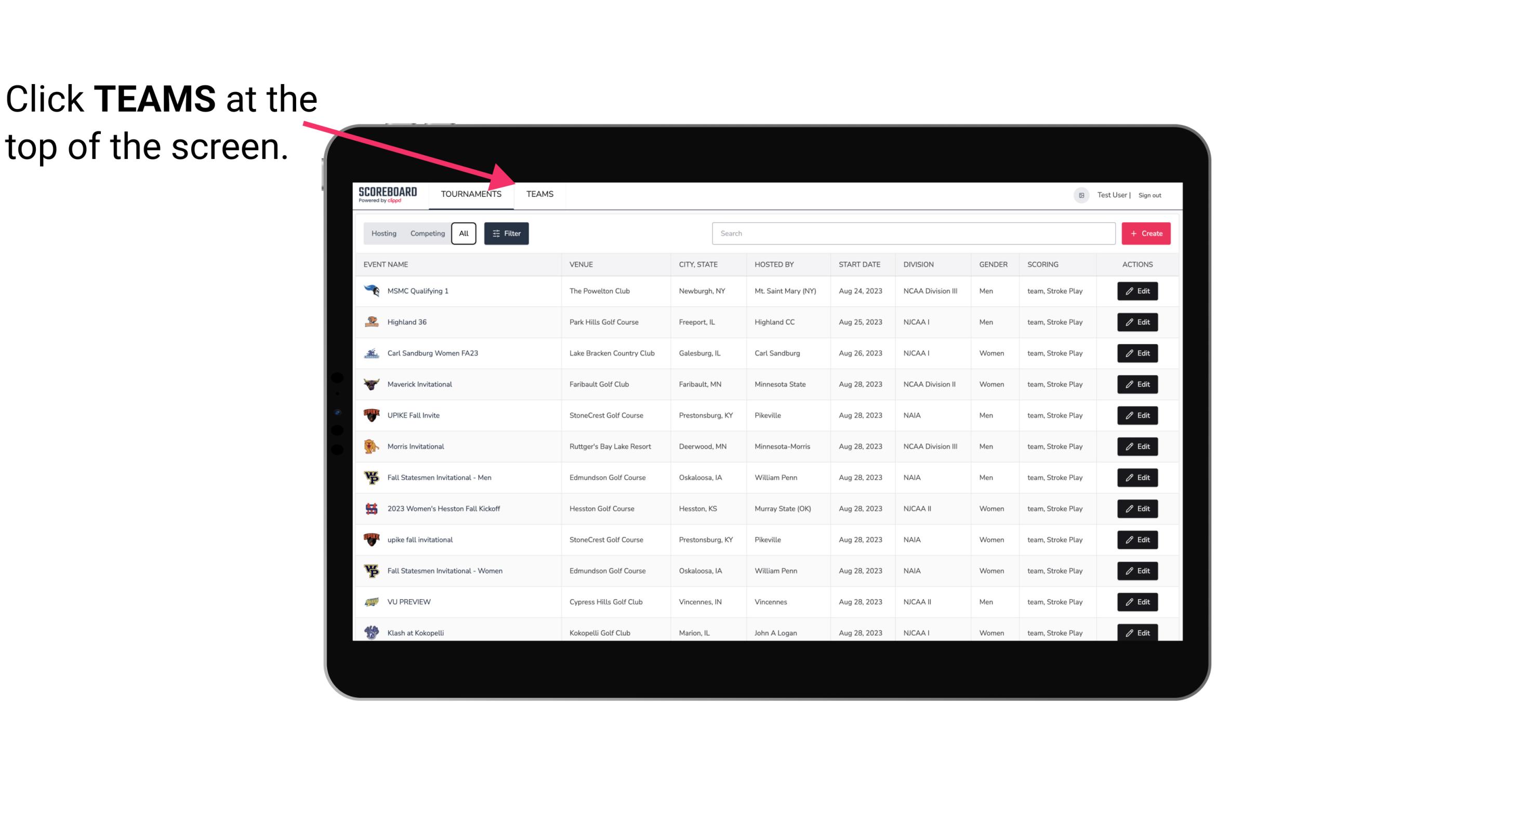The image size is (1533, 824).
Task: Click the TOURNAMENTS navigation tab
Action: point(471,195)
